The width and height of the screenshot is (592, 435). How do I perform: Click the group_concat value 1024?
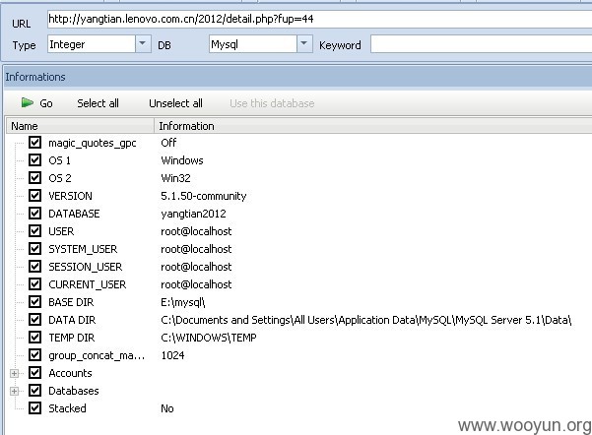pos(172,355)
